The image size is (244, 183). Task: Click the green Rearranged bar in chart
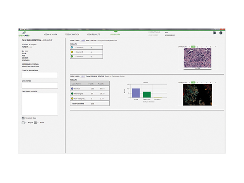147,95
